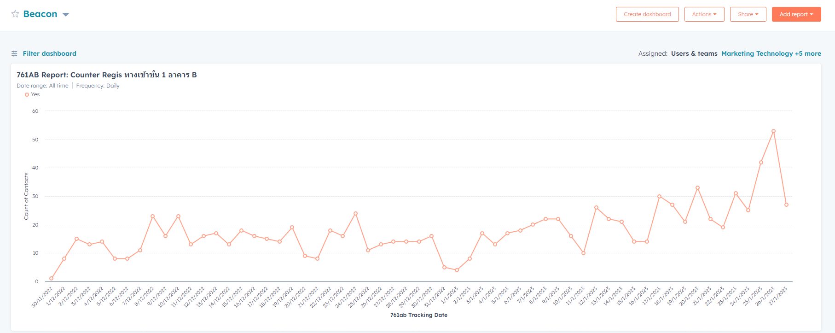Click the Users & teams label
Image resolution: width=835 pixels, height=333 pixels.
[x=694, y=53]
